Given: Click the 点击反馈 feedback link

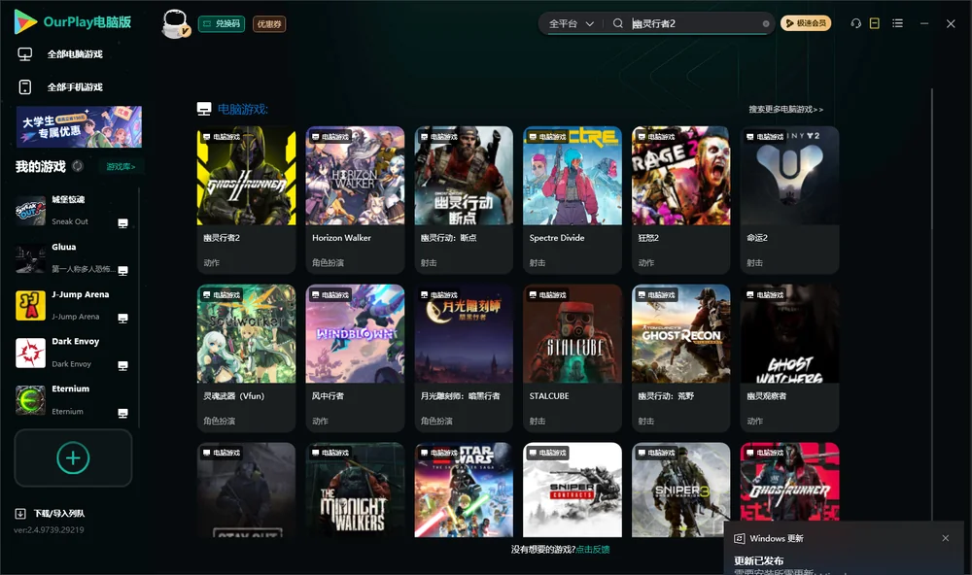Looking at the screenshot, I should point(593,549).
